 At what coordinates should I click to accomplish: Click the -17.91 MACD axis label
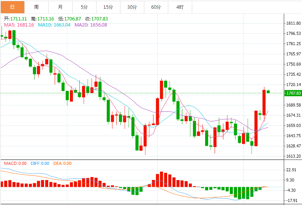point(292,200)
